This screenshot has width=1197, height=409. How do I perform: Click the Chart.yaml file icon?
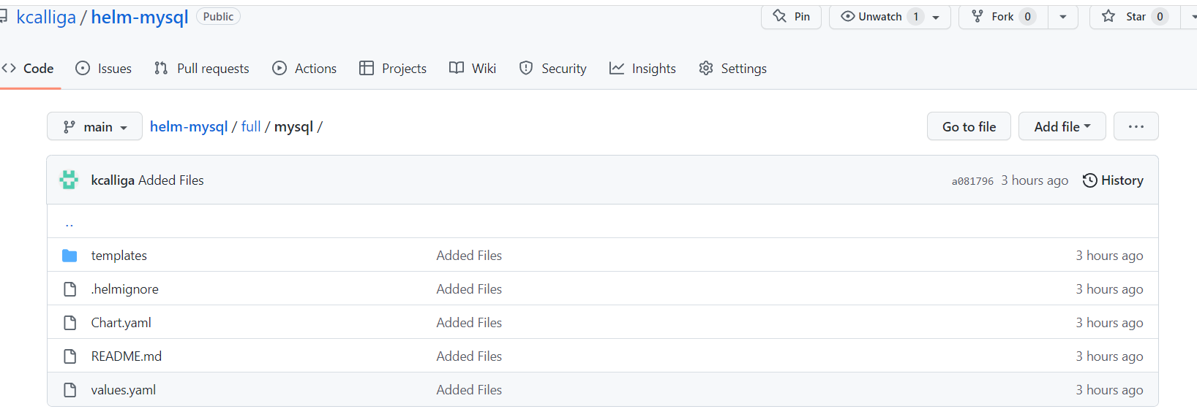pyautogui.click(x=70, y=323)
